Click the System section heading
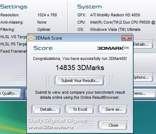Image resolution: width=156 pixels, height=134 pixels. tap(89, 7)
